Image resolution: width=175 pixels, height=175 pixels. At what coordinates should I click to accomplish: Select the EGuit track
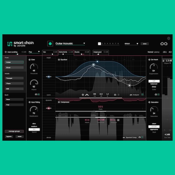click(x=14, y=68)
